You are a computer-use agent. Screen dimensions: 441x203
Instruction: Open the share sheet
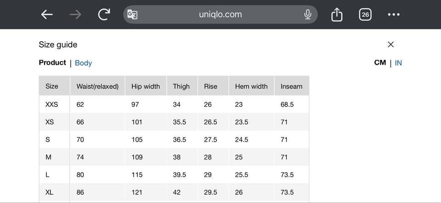[337, 15]
